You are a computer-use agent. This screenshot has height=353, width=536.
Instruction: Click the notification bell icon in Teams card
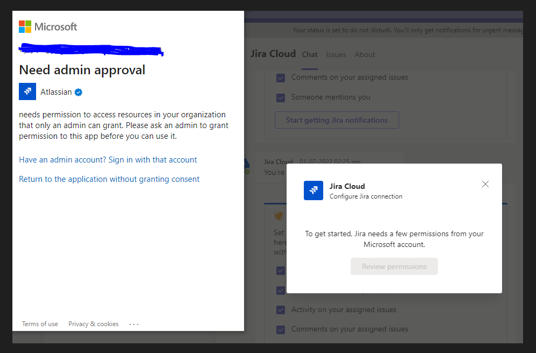click(279, 216)
